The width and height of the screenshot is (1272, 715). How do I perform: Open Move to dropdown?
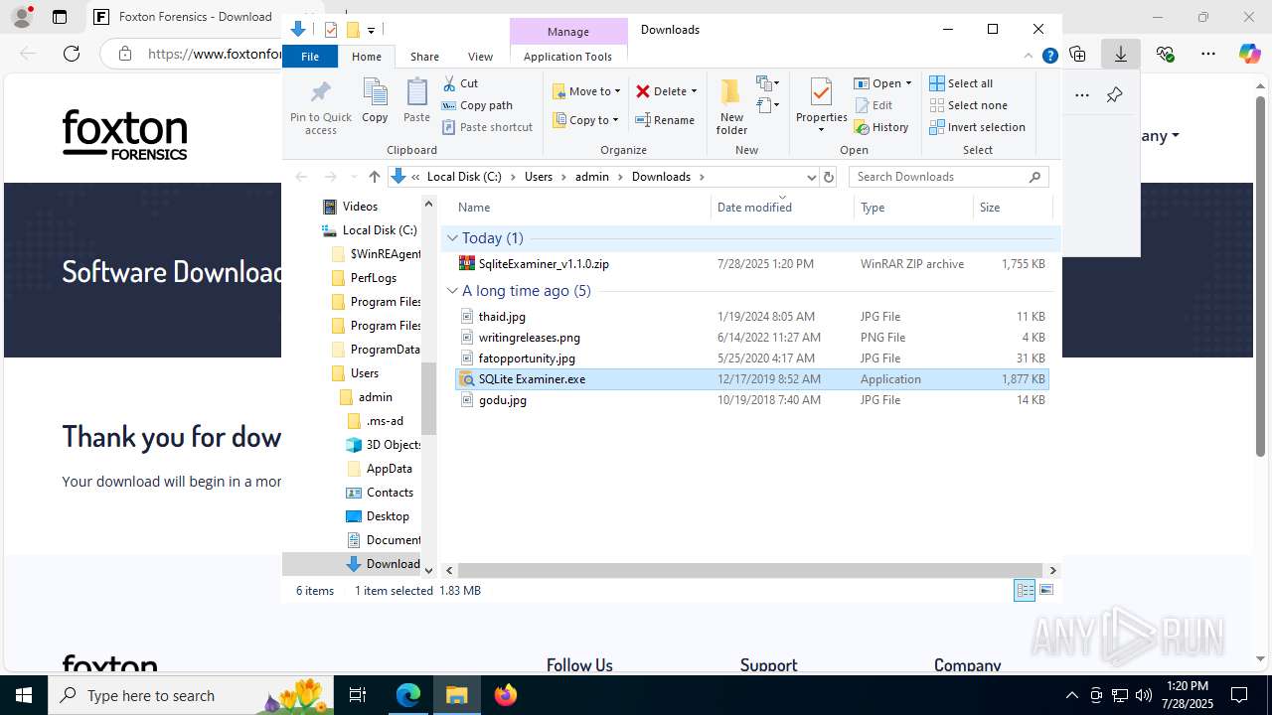(x=586, y=91)
